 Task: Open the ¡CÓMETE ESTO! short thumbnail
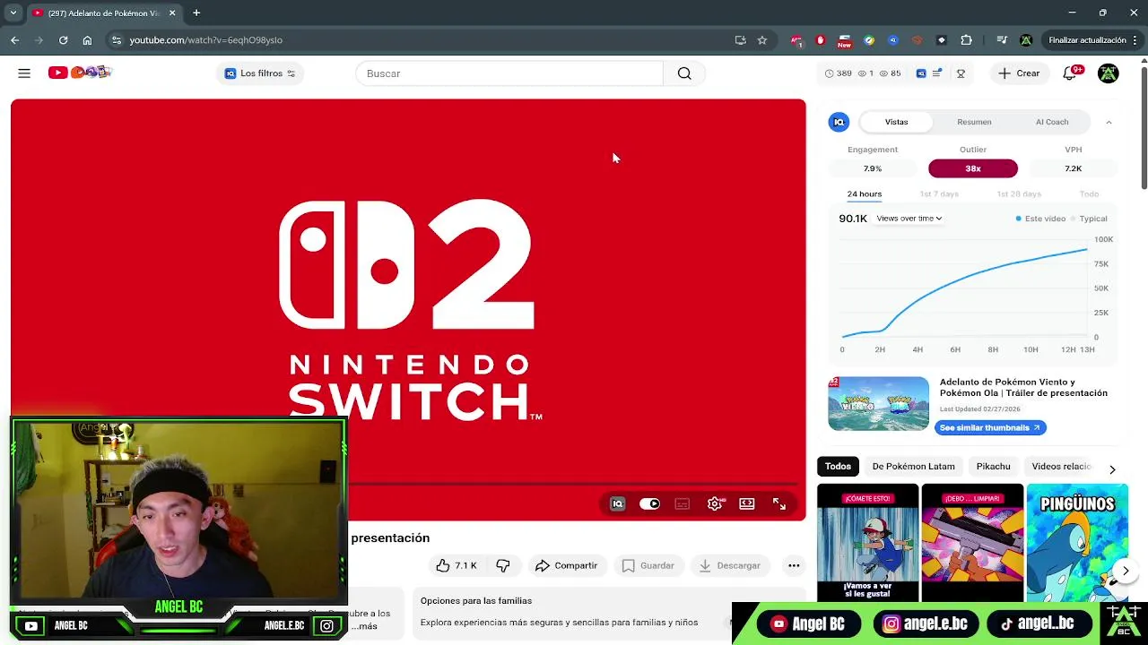point(867,543)
